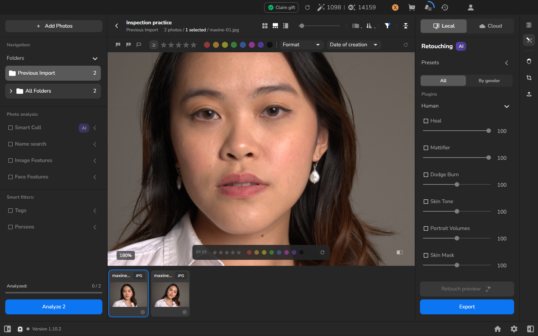
Task: Click the Add Photos button
Action: pyautogui.click(x=54, y=26)
